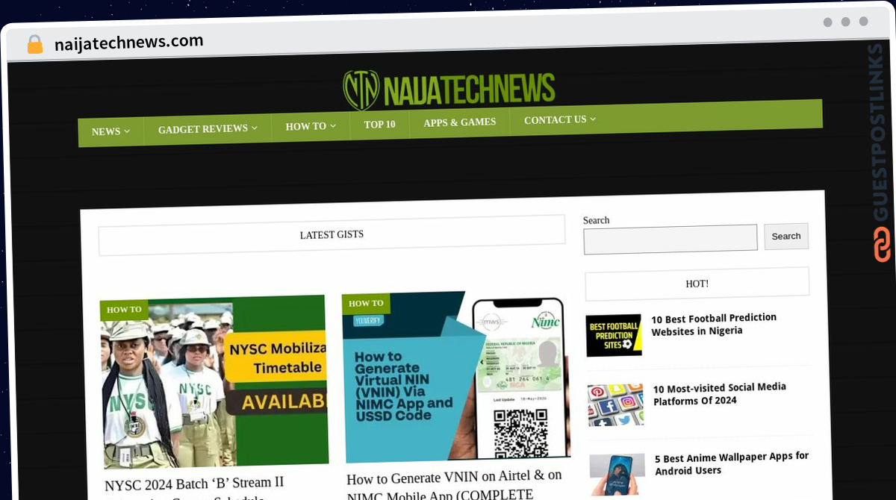This screenshot has height=500, width=896.
Task: Click How To tag on VNIN post
Action: [366, 303]
